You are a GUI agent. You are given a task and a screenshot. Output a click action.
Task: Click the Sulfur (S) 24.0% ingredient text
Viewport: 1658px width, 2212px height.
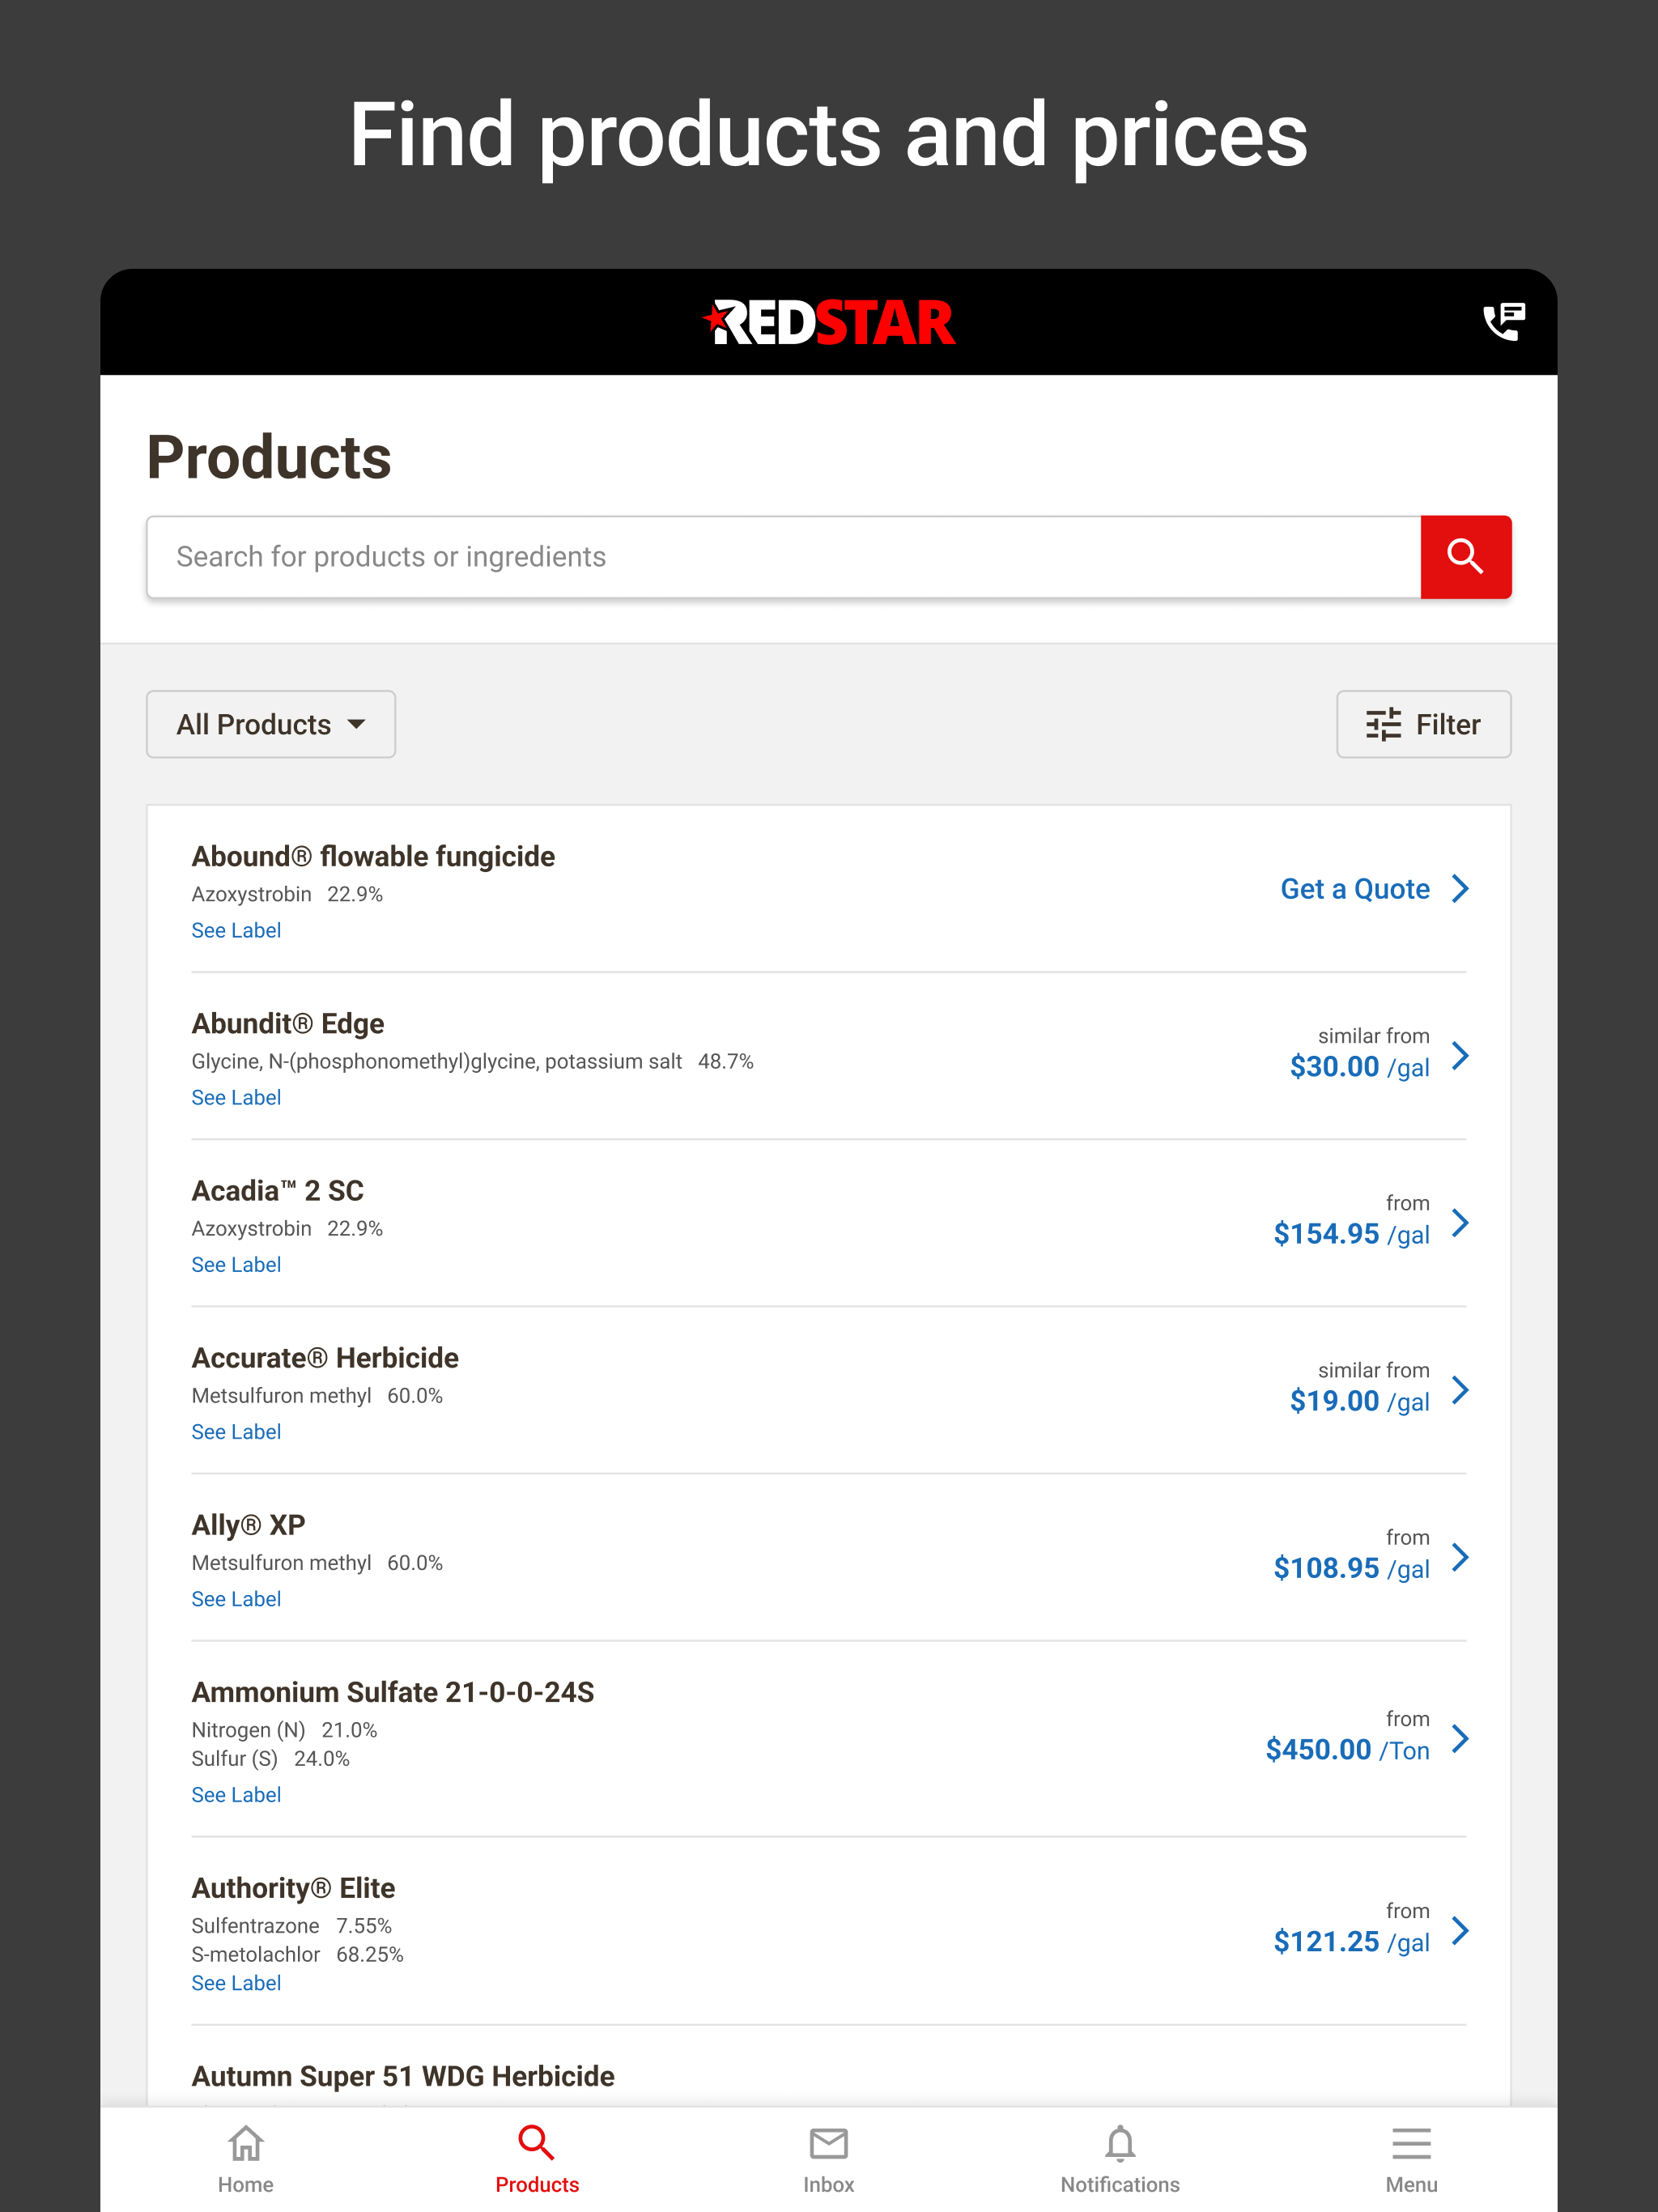pos(270,1758)
